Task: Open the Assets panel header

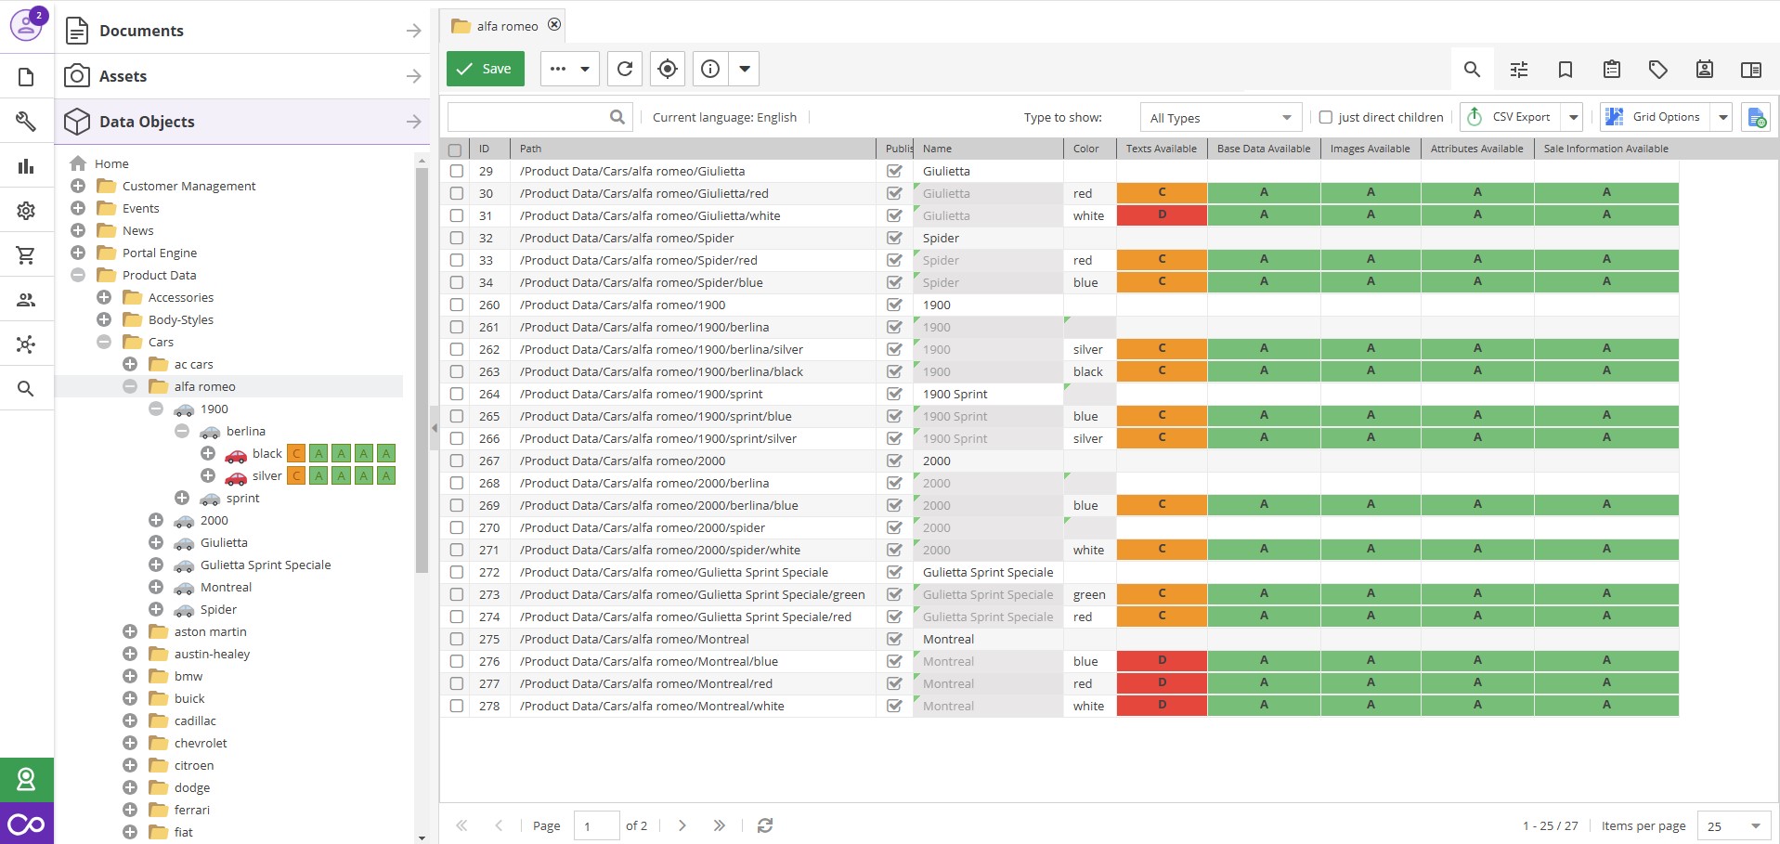Action: tap(242, 76)
